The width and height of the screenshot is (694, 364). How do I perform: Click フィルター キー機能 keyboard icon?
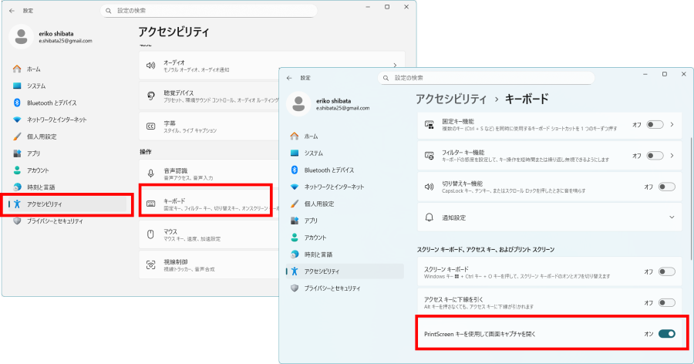(x=429, y=156)
